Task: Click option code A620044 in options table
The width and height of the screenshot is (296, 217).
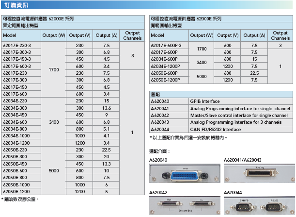Action: [x=169, y=130]
